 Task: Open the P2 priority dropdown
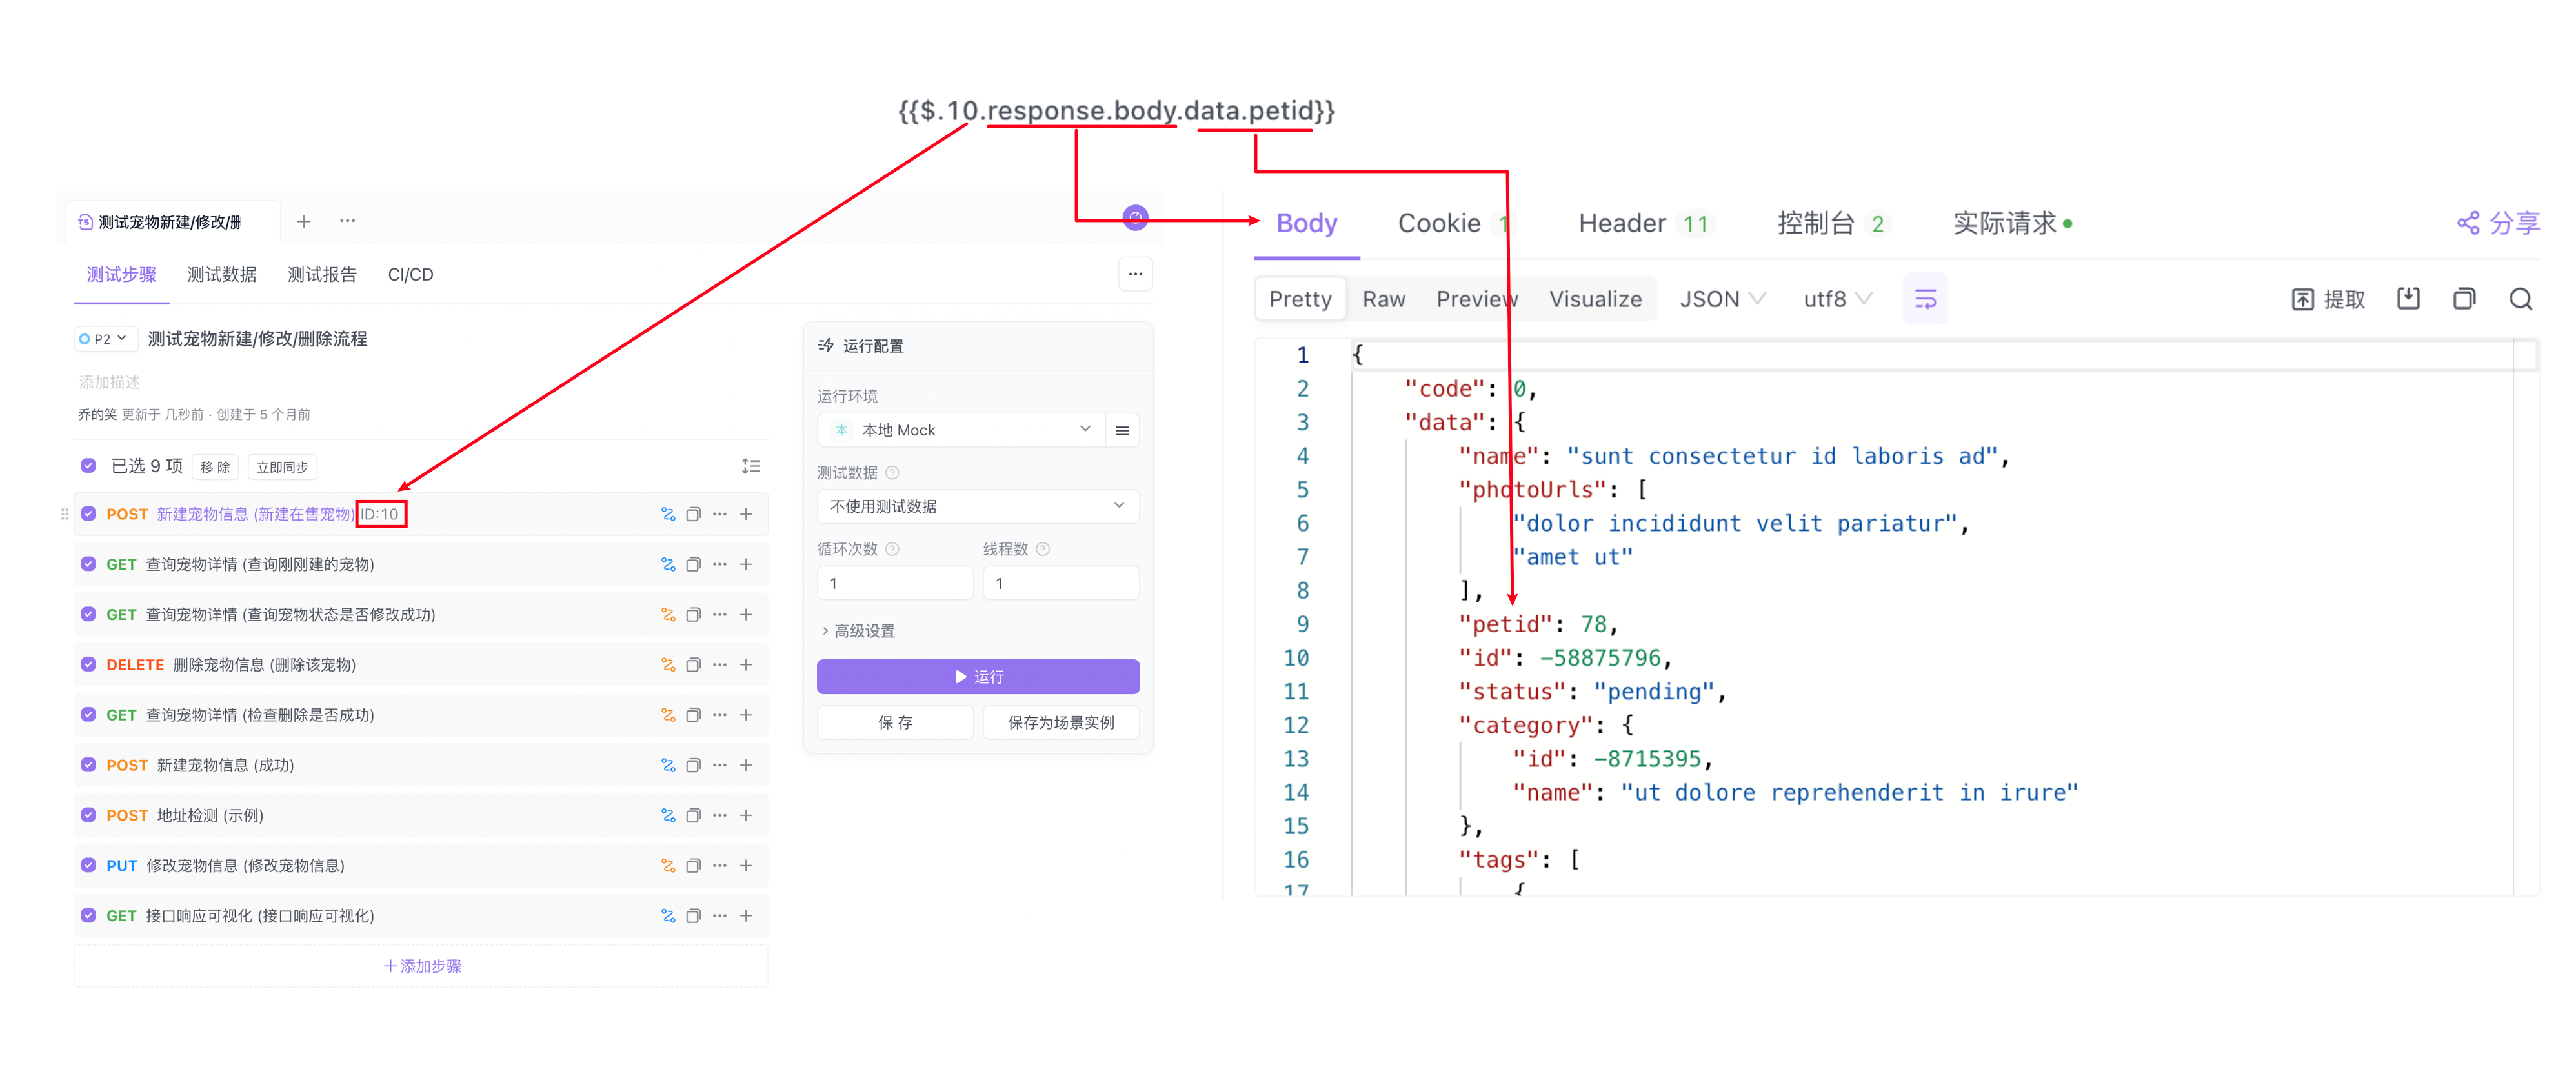pyautogui.click(x=104, y=340)
